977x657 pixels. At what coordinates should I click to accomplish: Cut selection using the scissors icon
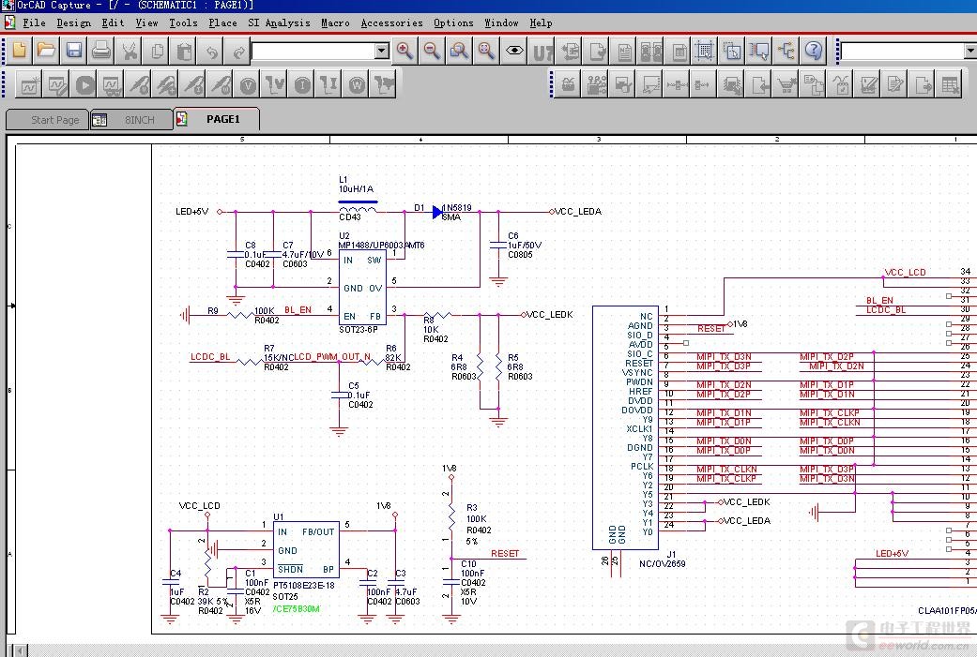[129, 51]
